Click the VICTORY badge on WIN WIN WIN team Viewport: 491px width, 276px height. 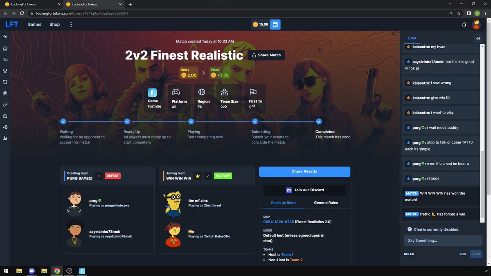[223, 176]
